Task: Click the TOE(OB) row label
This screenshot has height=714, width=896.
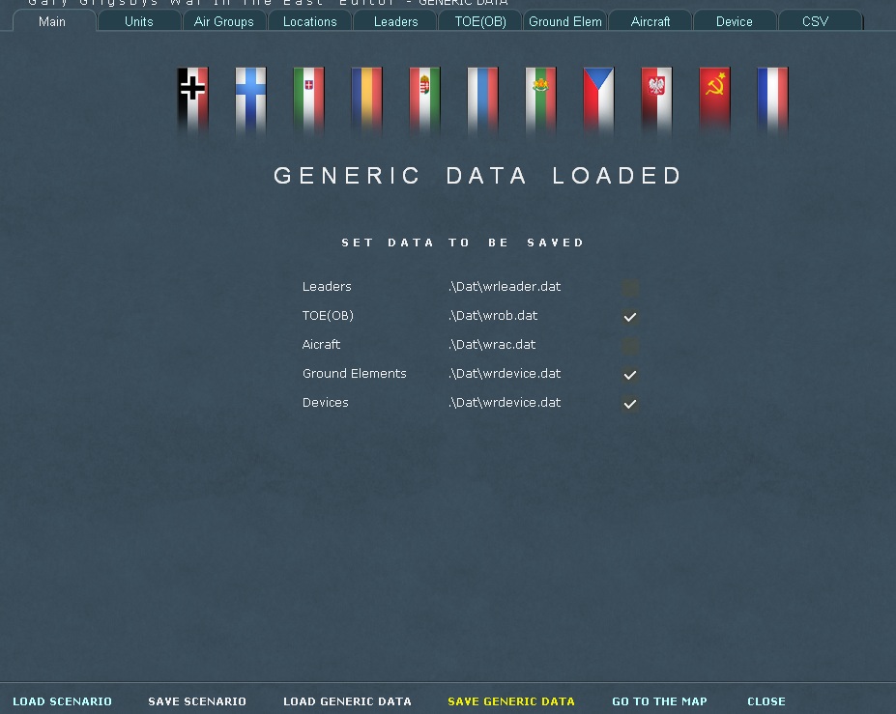Action: point(328,315)
